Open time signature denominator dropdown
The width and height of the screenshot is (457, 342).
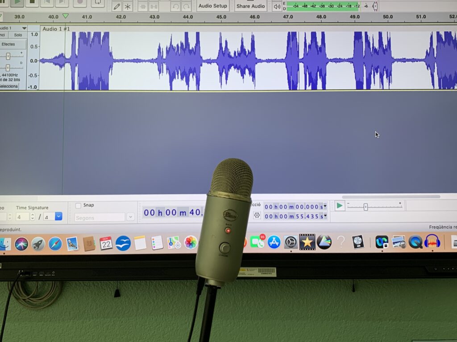pyautogui.click(x=58, y=216)
